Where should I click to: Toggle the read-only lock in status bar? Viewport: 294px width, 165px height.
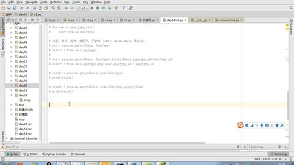(285, 159)
